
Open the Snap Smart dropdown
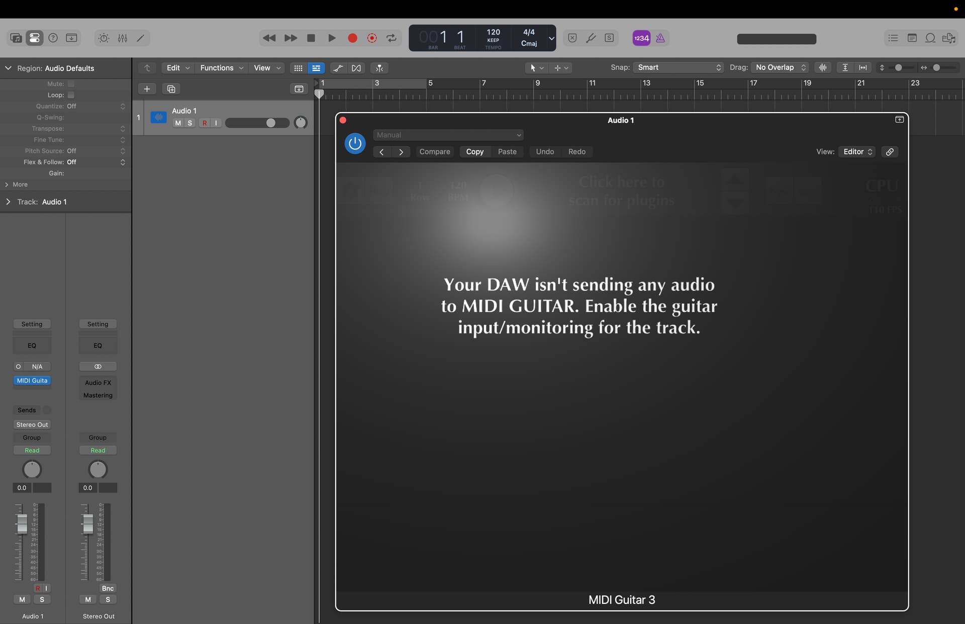click(x=679, y=67)
